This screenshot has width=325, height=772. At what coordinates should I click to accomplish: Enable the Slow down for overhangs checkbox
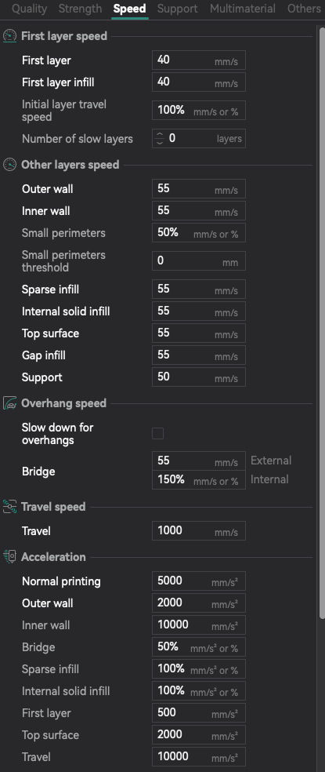click(158, 433)
